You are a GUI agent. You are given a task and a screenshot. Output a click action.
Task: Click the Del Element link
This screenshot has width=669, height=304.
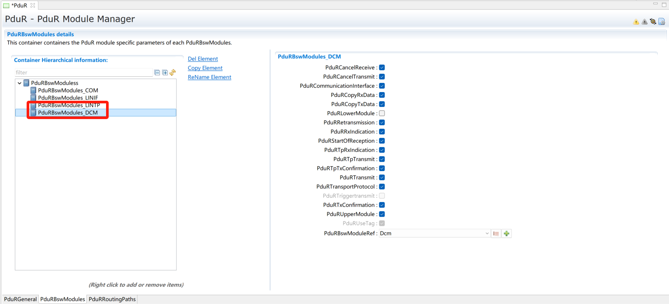coord(202,59)
